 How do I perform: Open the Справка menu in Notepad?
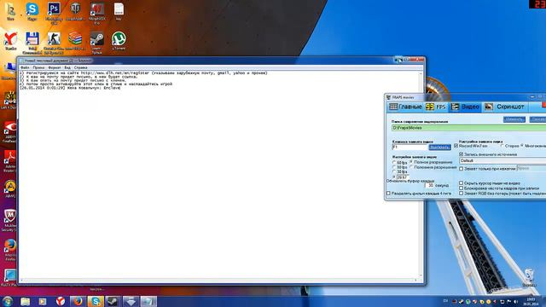click(x=81, y=67)
